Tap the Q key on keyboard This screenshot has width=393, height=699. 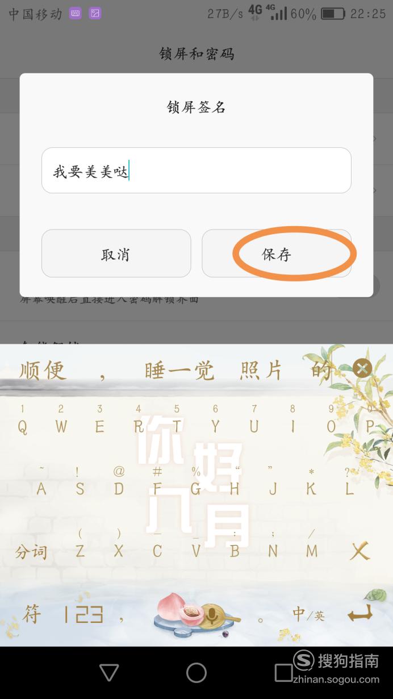(x=22, y=426)
